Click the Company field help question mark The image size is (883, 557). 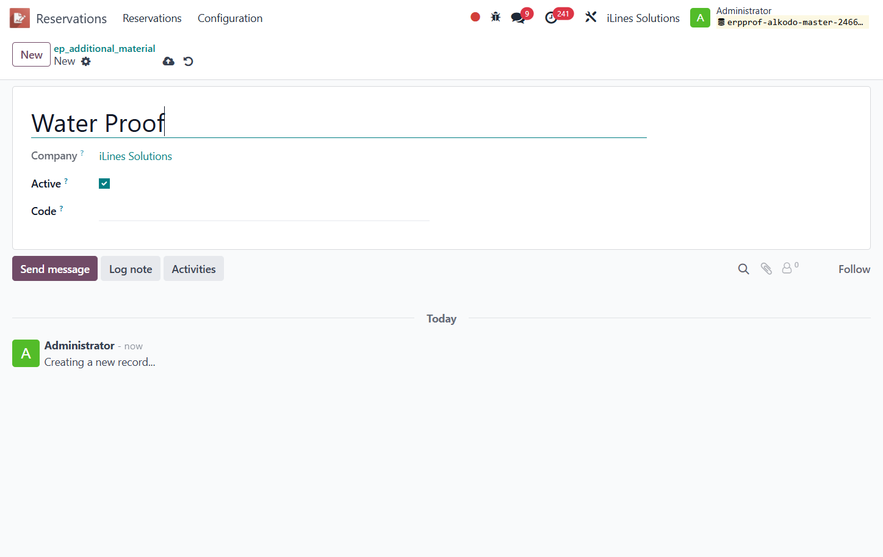82,153
